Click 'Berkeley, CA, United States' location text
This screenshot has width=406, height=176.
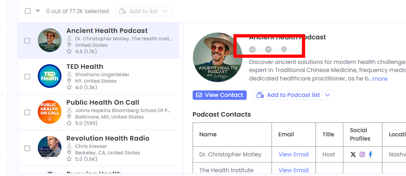click(x=107, y=153)
